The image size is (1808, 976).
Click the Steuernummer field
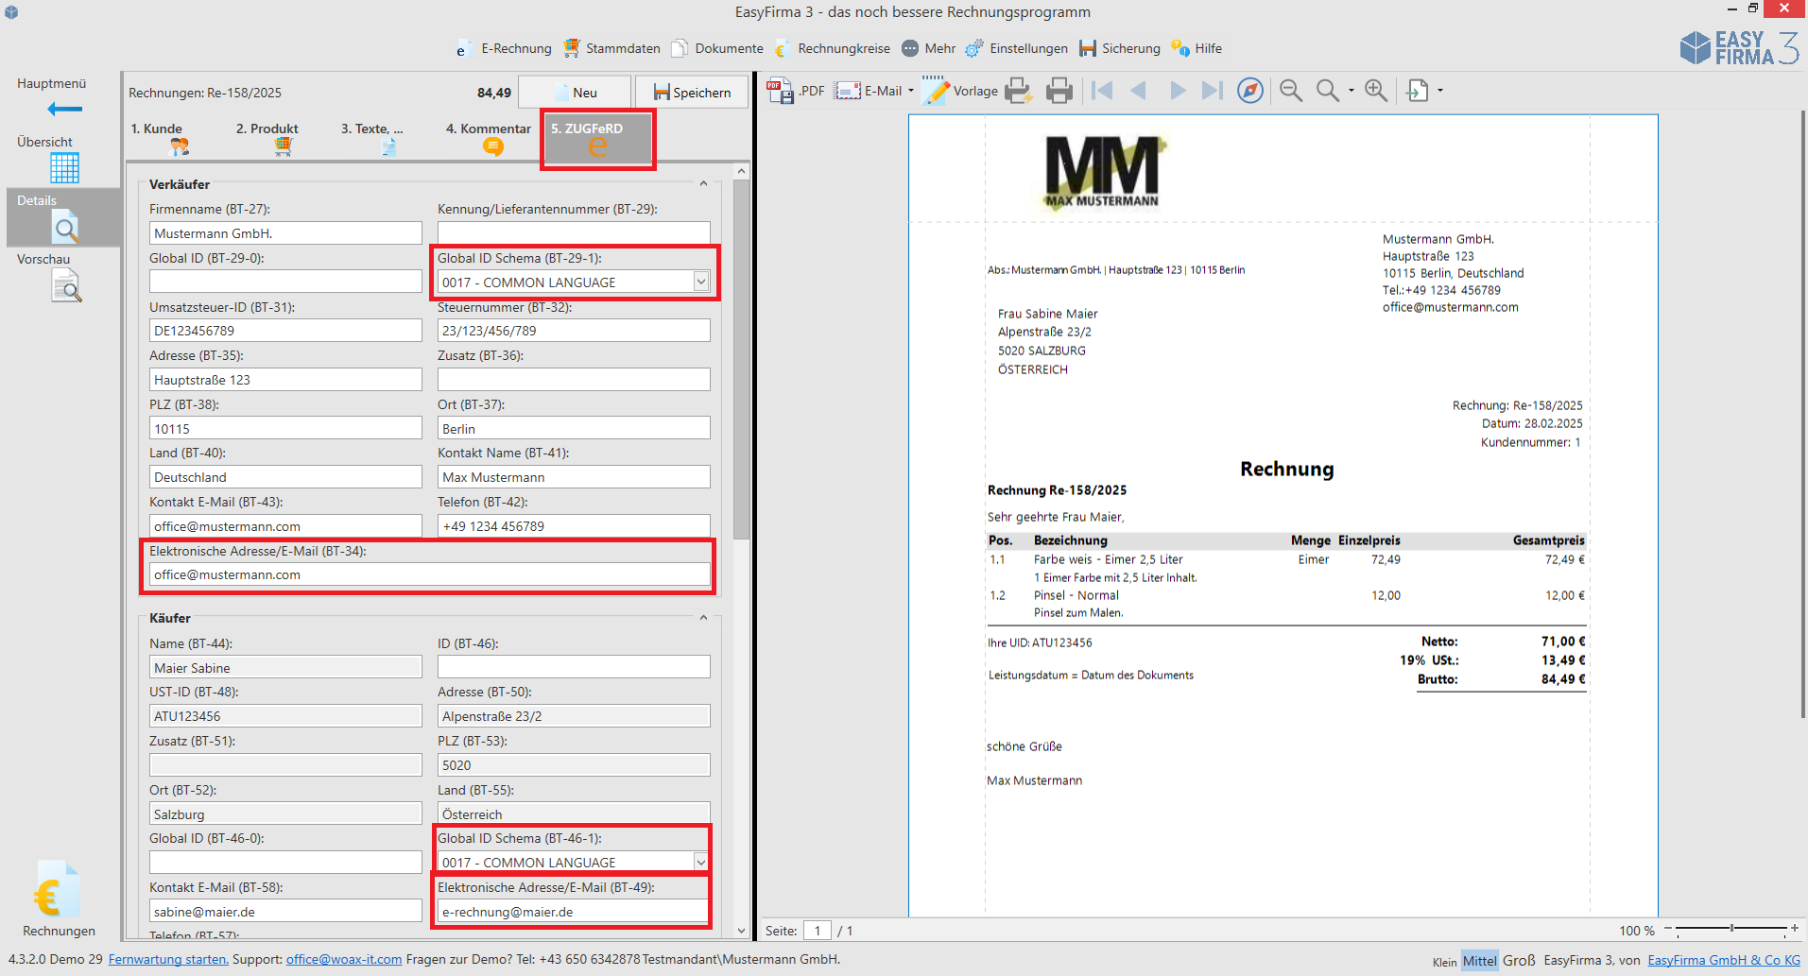click(574, 331)
